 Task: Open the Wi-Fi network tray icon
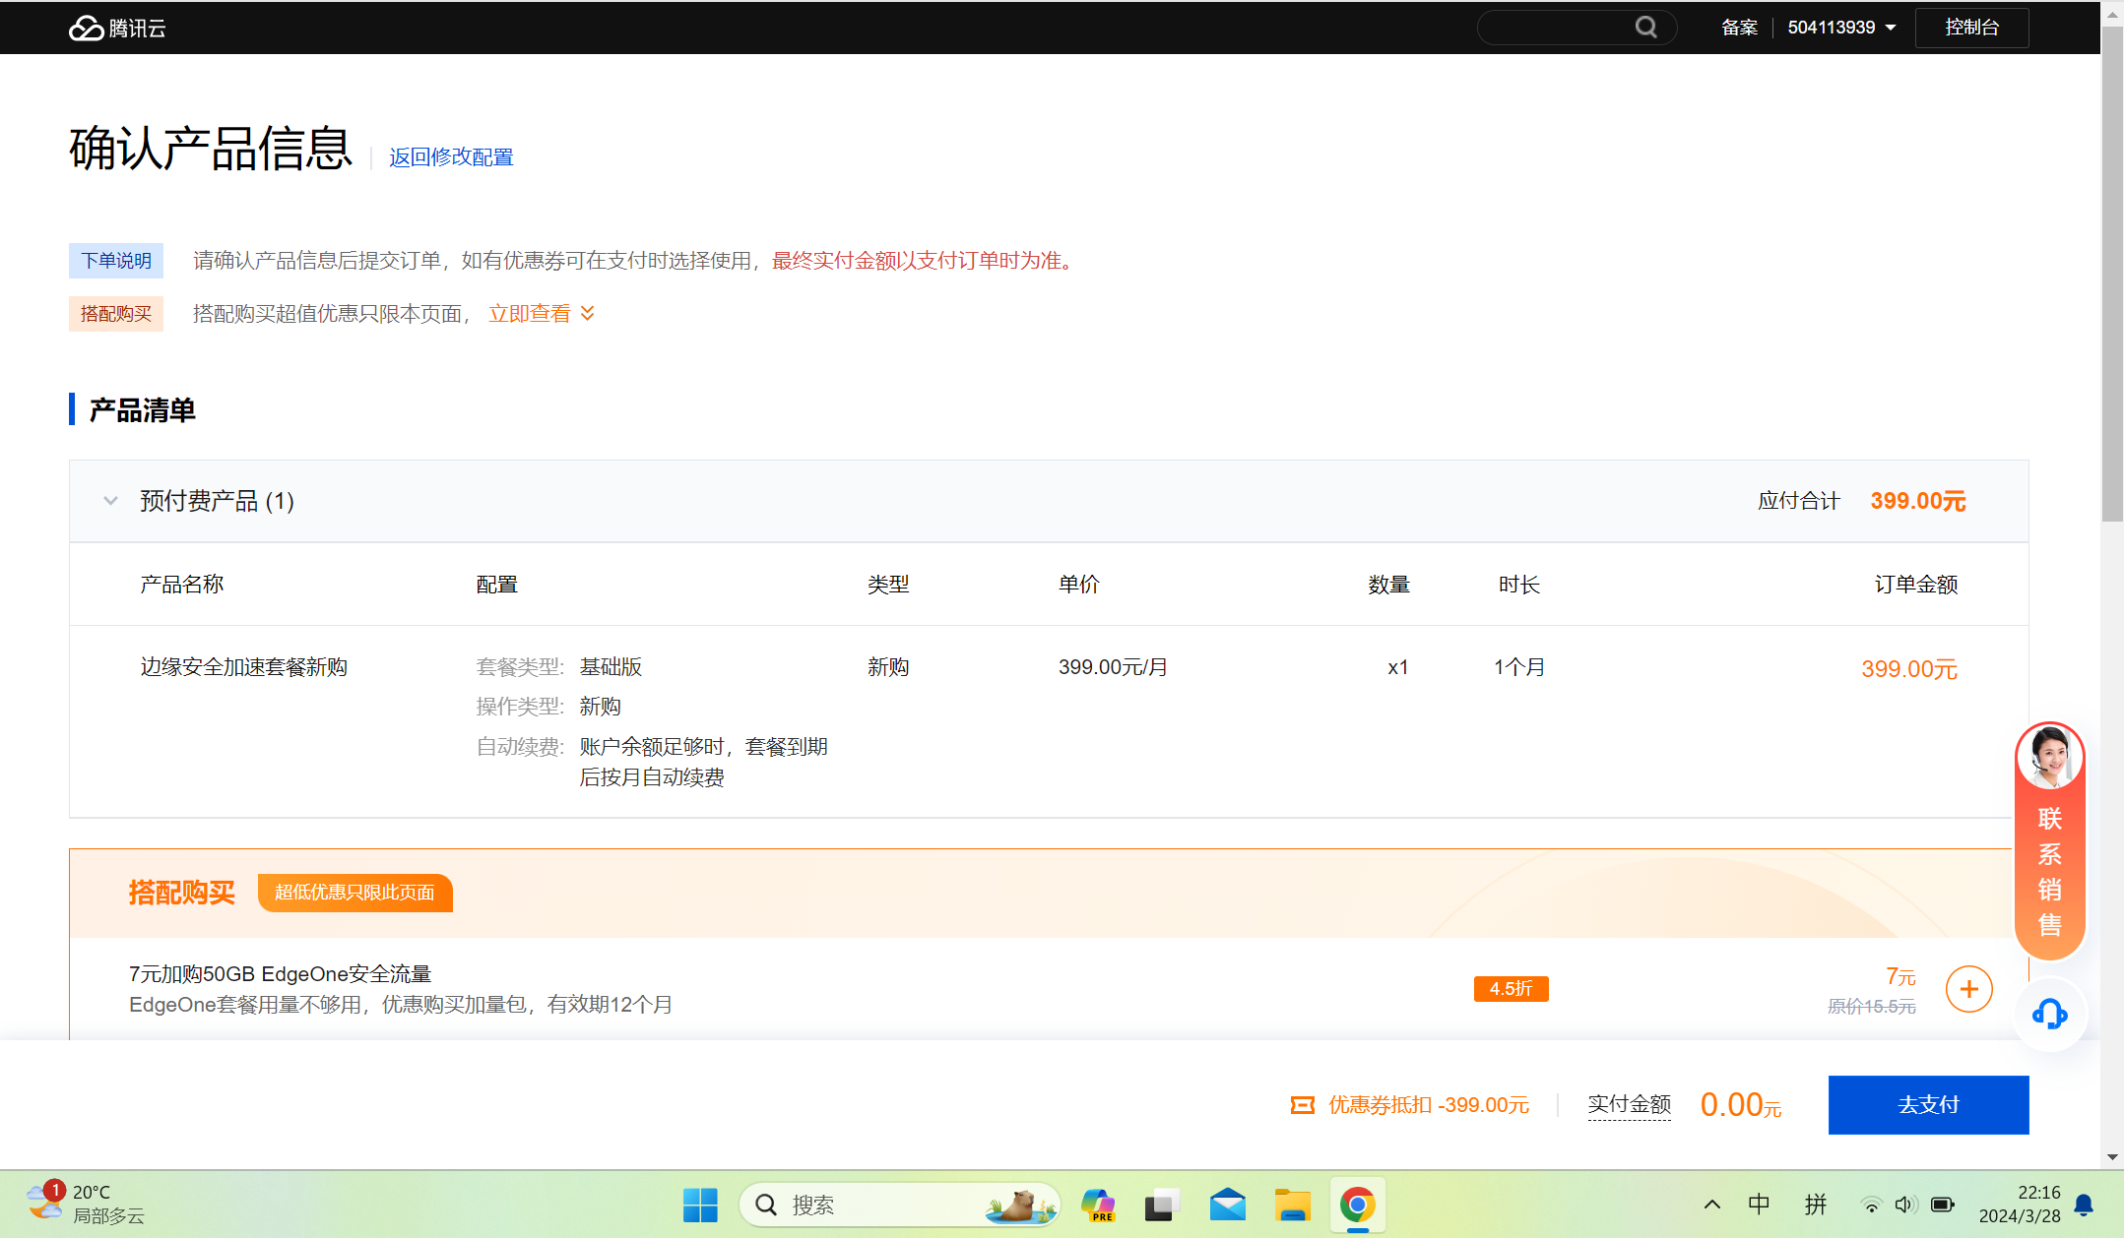(1871, 1205)
